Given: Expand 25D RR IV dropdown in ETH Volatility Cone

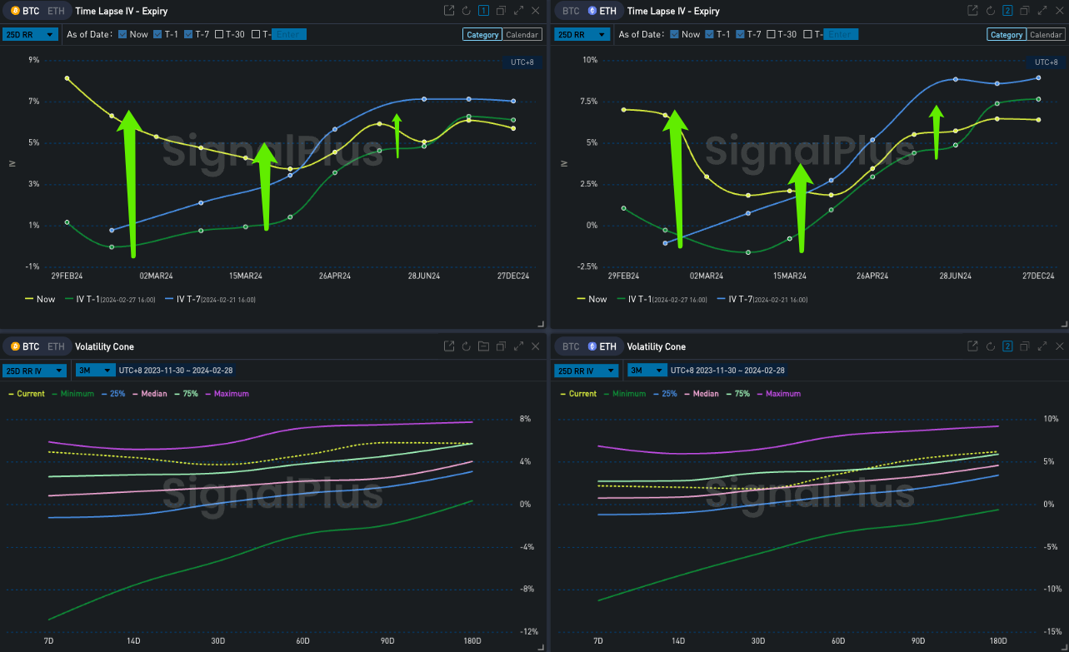Looking at the screenshot, I should click(586, 371).
